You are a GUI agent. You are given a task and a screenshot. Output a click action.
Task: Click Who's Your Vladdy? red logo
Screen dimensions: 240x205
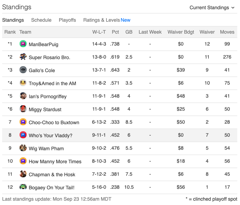(23, 135)
